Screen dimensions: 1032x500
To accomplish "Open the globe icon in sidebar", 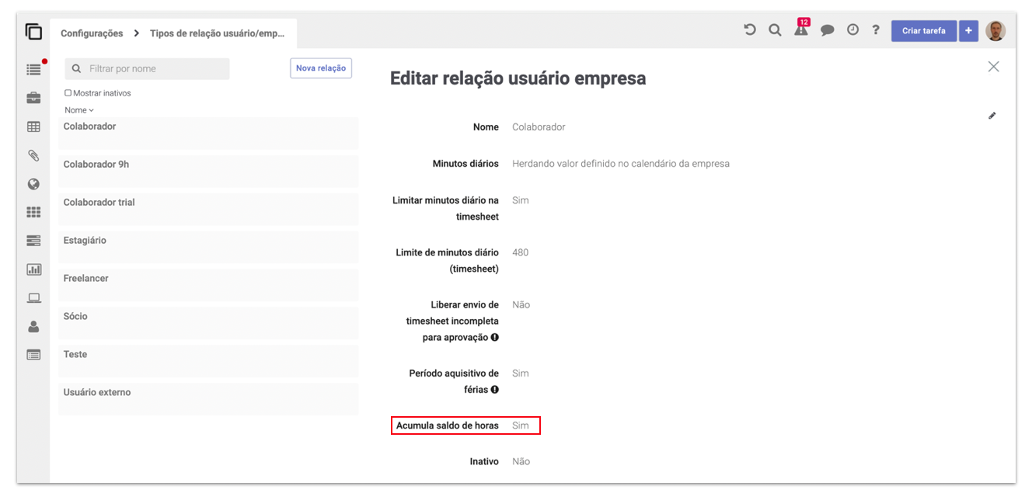I will point(33,184).
